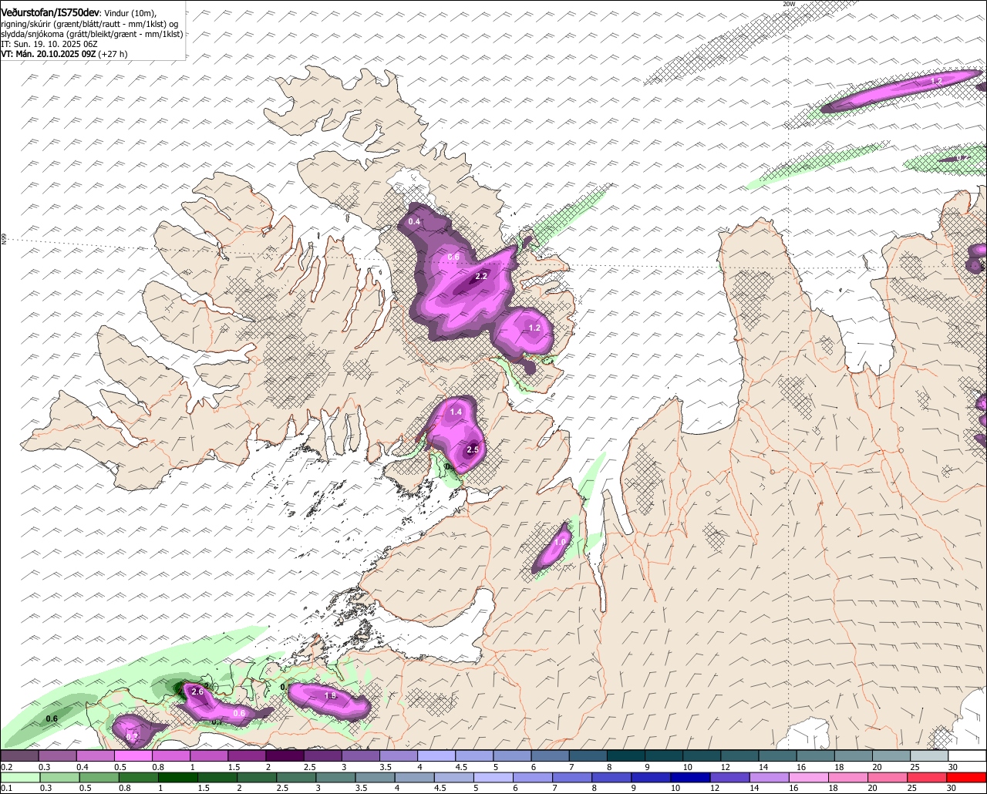The width and height of the screenshot is (987, 794).
Task: Select the red 30 swatch on rain scale
Action: [967, 778]
